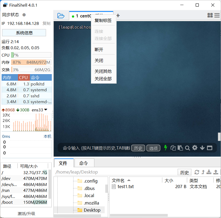Select the .dbus folder
The image size is (221, 218).
tap(86, 188)
